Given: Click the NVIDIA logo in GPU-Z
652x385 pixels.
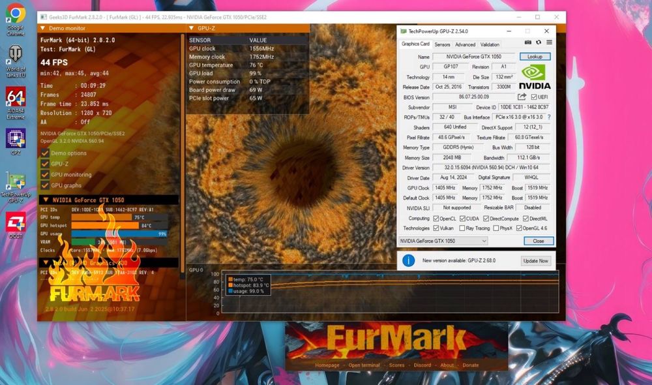Looking at the screenshot, I should point(535,77).
